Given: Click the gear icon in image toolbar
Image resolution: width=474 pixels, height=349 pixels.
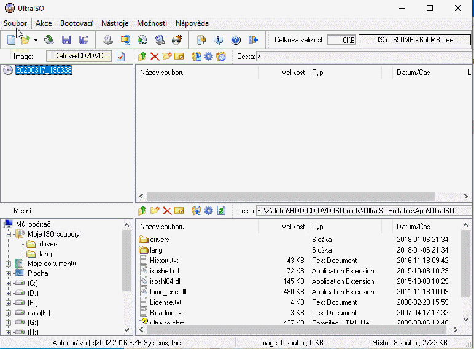Looking at the screenshot, I should [x=209, y=57].
